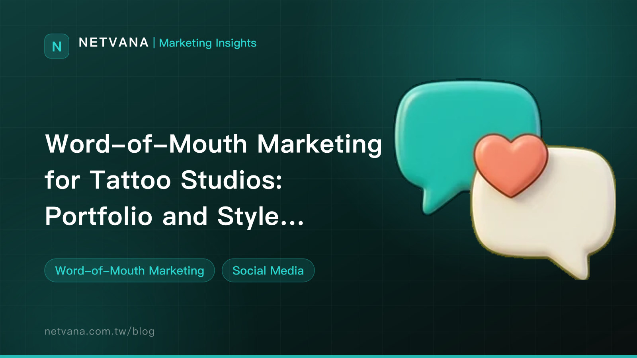Viewport: 637px width, 358px height.
Task: Click the orange heart icon
Action: click(511, 165)
